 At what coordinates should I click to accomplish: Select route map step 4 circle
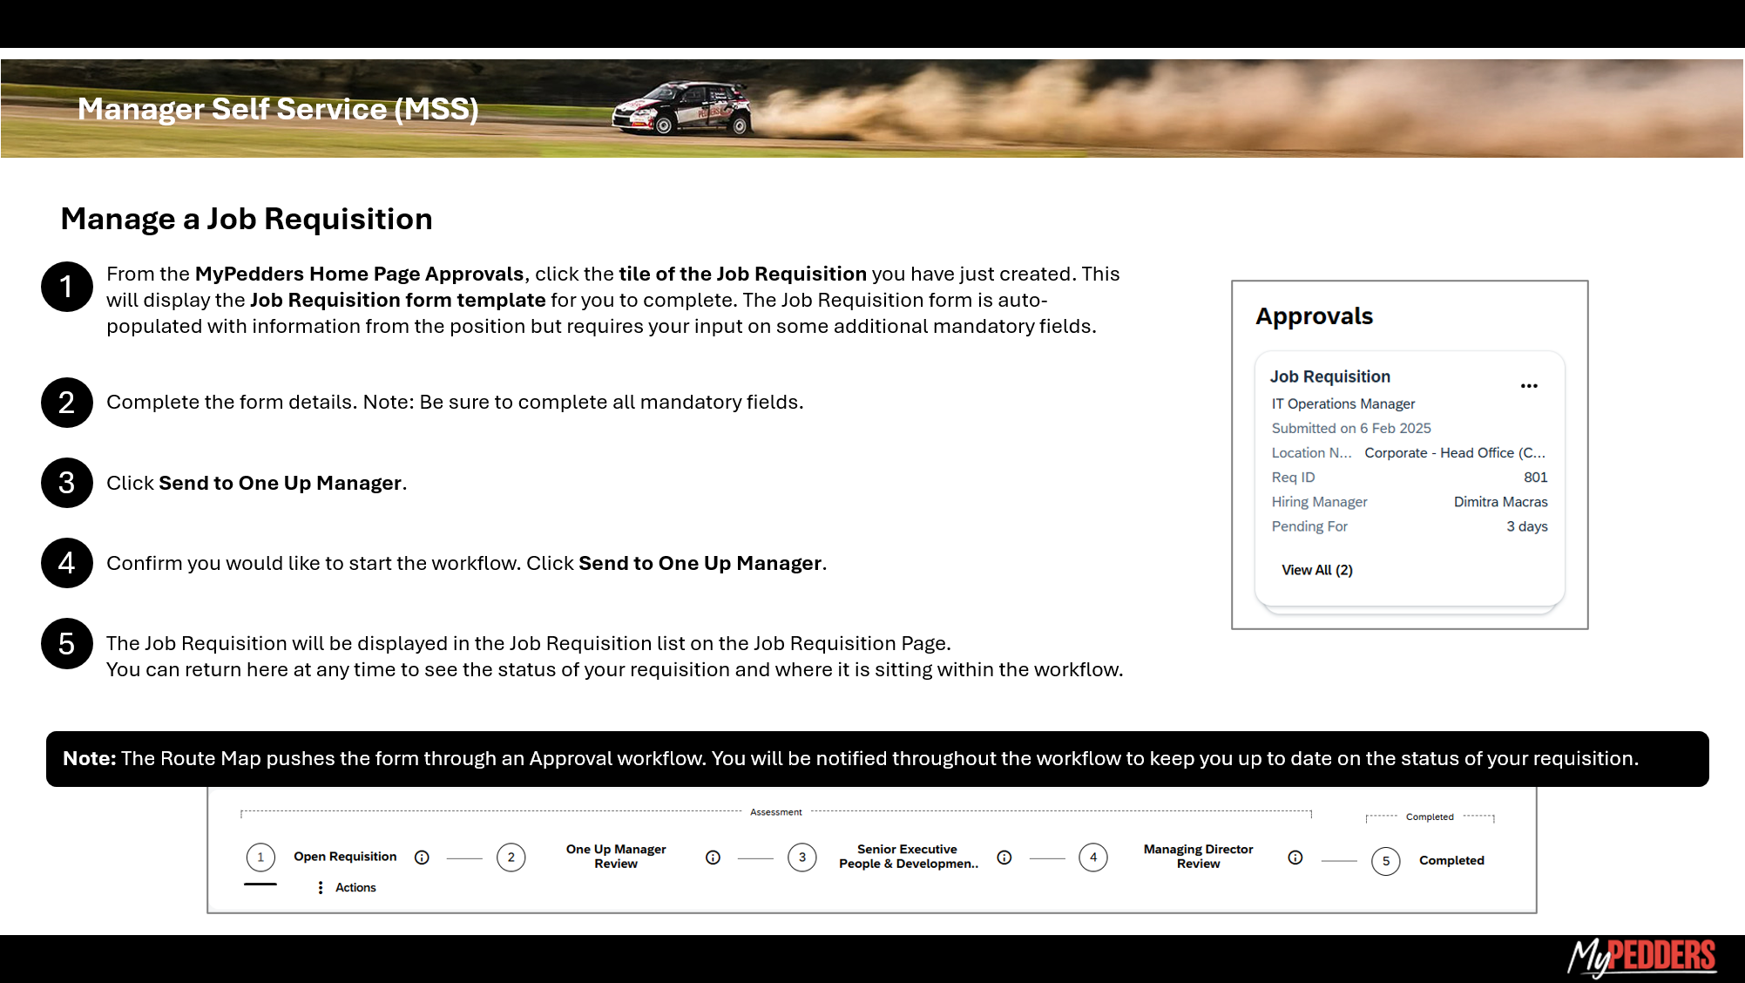pyautogui.click(x=1093, y=858)
